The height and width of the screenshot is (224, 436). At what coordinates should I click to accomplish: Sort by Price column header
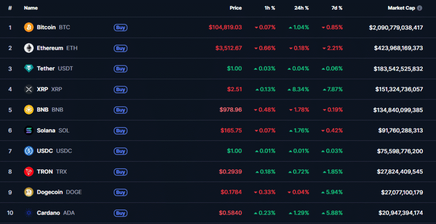(235, 8)
